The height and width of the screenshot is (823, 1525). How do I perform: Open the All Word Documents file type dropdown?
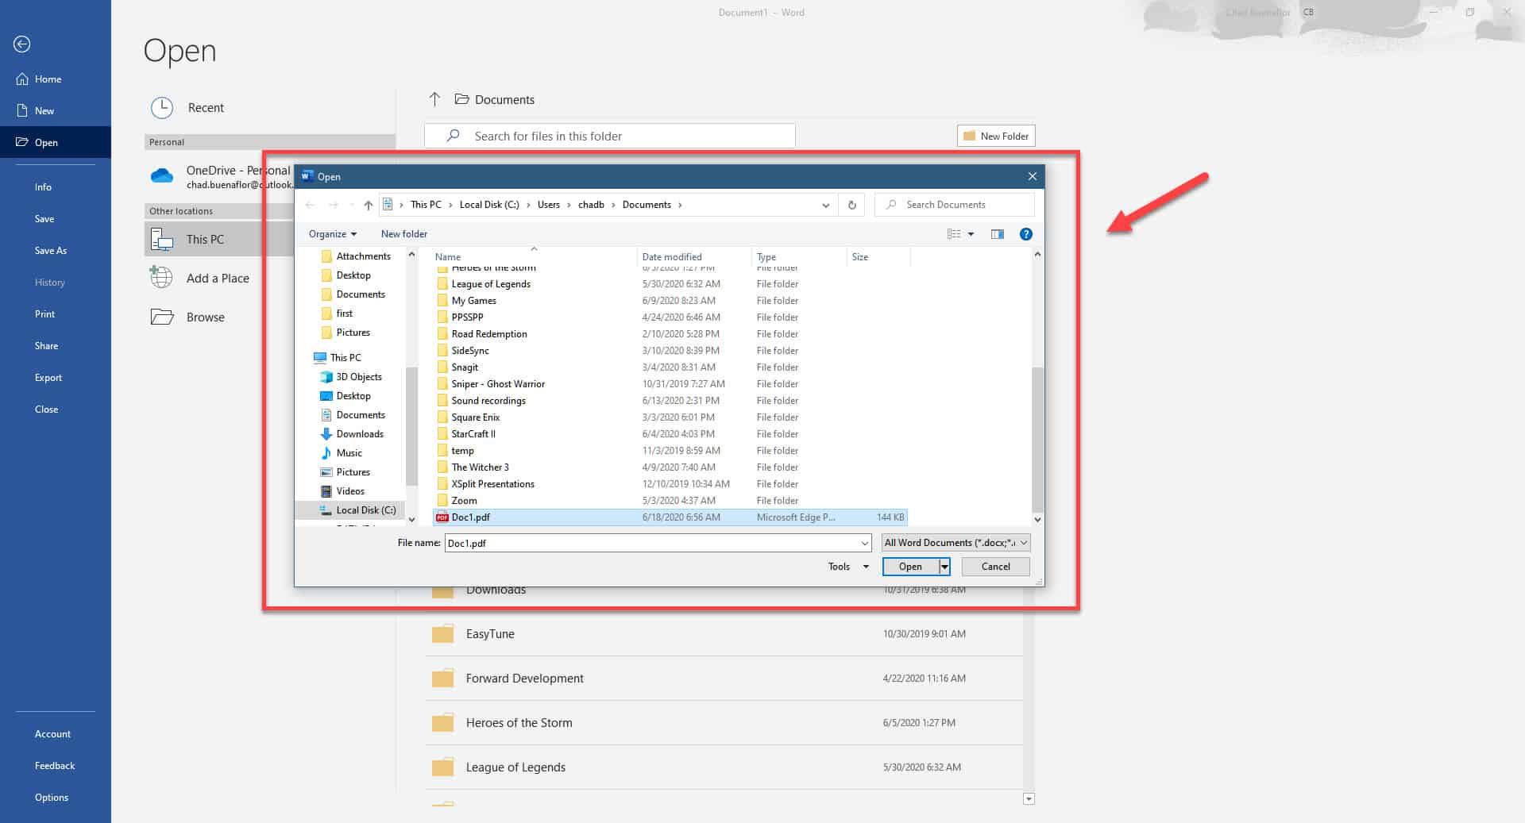[953, 543]
